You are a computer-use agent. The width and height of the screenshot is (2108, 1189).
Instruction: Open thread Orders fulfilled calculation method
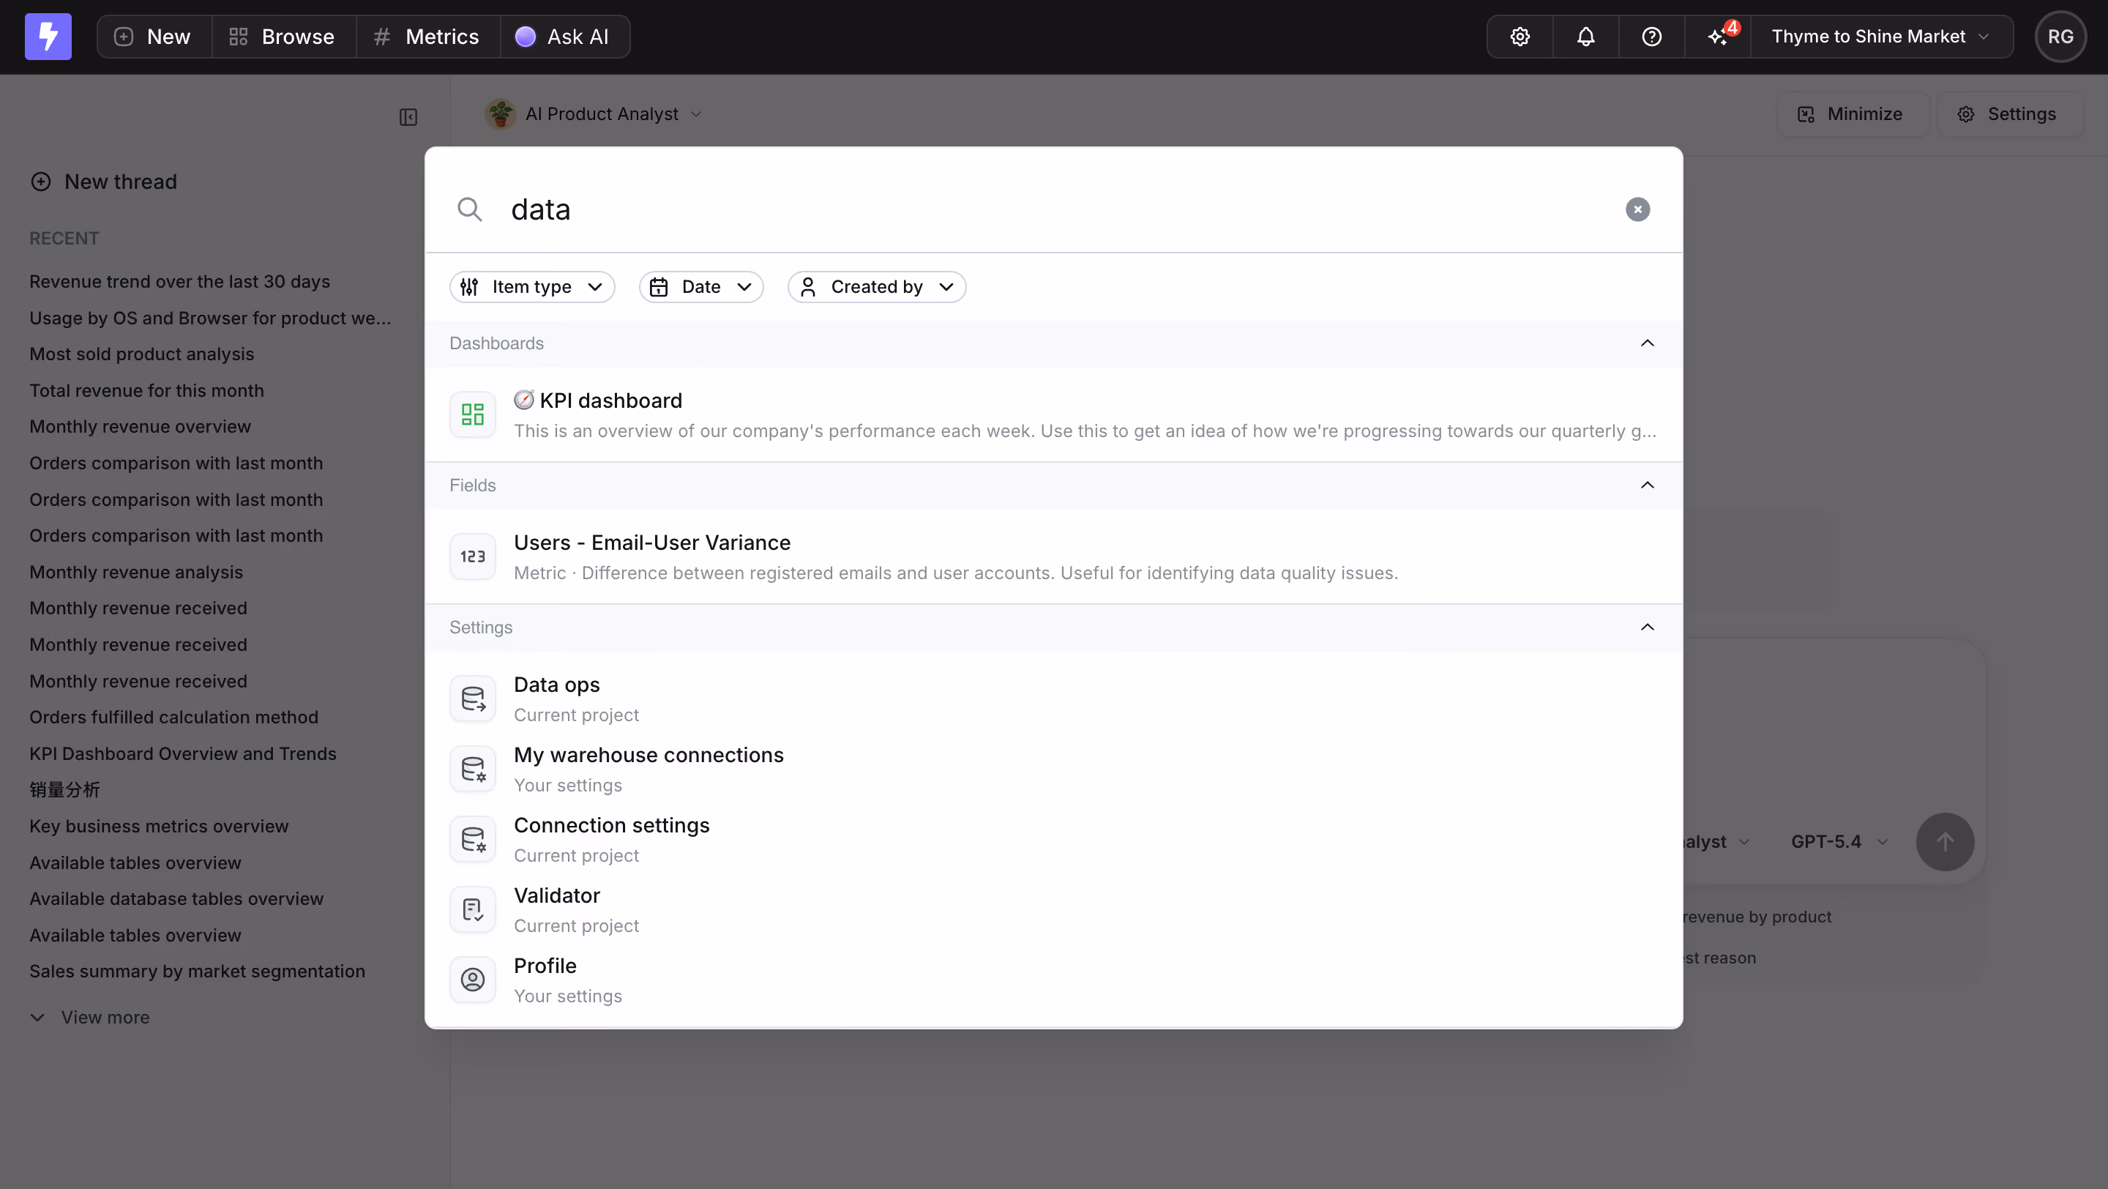tap(173, 717)
